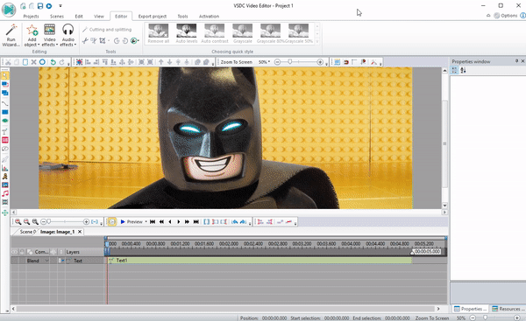
Task: Apply the Remove all quick style
Action: pos(159,33)
